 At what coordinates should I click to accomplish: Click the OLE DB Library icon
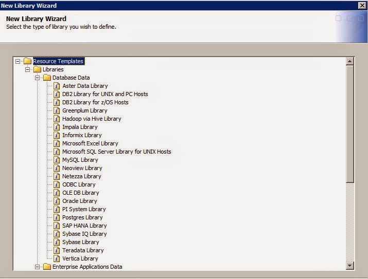pyautogui.click(x=57, y=193)
